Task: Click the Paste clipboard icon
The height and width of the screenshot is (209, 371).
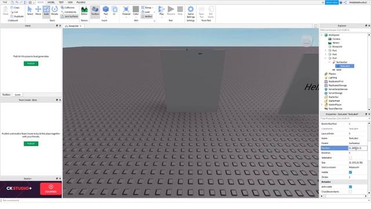Action: [x=5, y=10]
